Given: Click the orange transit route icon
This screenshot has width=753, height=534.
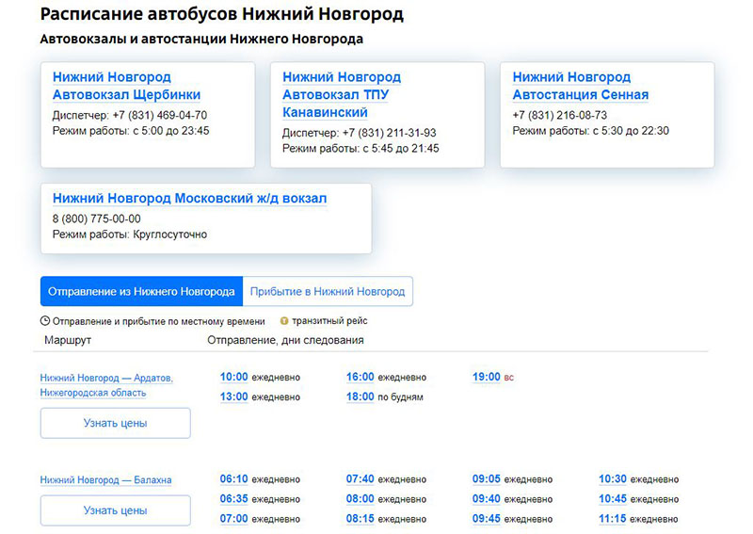Looking at the screenshot, I should (284, 322).
